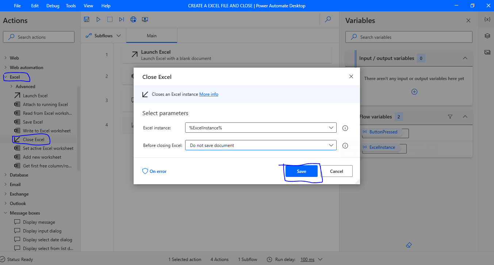The height and width of the screenshot is (265, 494).
Task: Open the View menu
Action: (88, 6)
